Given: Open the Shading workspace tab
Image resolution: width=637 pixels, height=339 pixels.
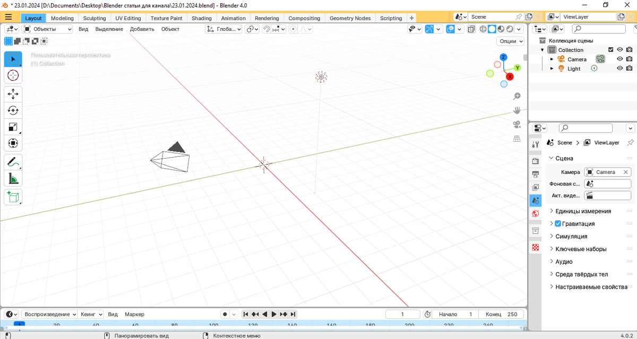Looking at the screenshot, I should [x=202, y=18].
